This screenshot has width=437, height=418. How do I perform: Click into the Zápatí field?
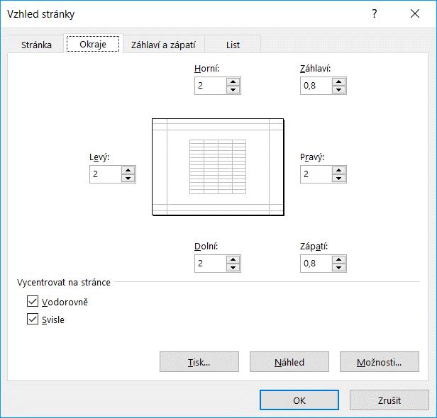(316, 264)
